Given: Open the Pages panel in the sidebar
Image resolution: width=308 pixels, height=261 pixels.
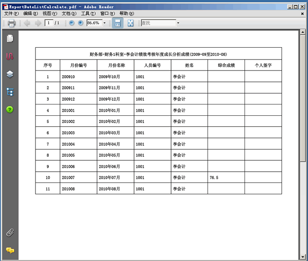Looking at the screenshot, I should coord(10,38).
